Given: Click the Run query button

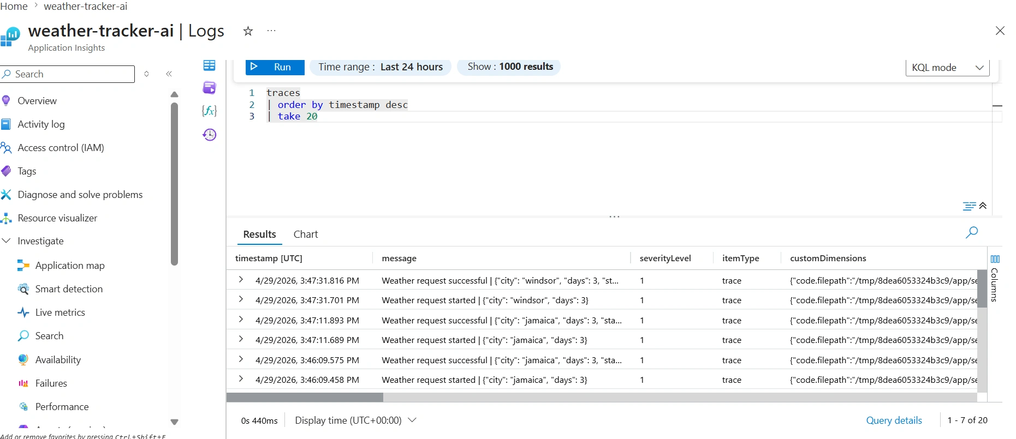Looking at the screenshot, I should [275, 67].
